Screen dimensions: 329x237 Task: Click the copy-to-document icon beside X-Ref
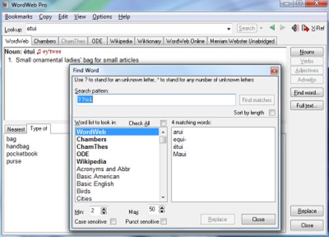pyautogui.click(x=305, y=28)
